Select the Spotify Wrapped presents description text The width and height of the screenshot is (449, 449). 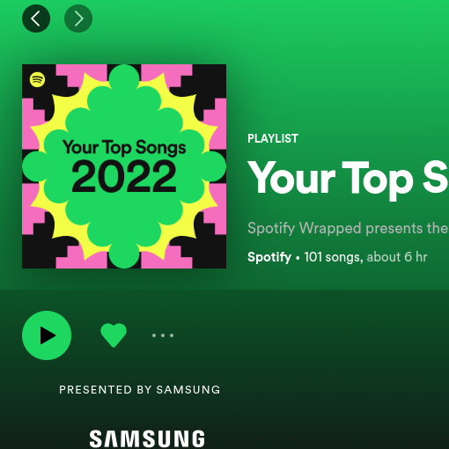point(348,228)
